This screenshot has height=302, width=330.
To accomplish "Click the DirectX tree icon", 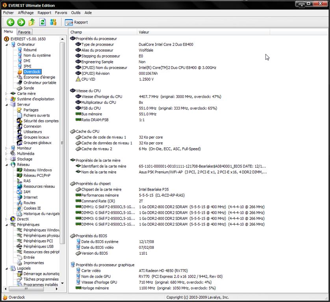I will 13,219.
